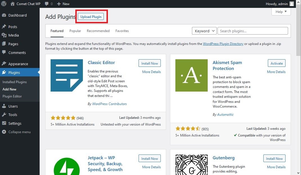301x175 pixels.
Task: Click the Plugins plug icon
Action: (x=4, y=72)
